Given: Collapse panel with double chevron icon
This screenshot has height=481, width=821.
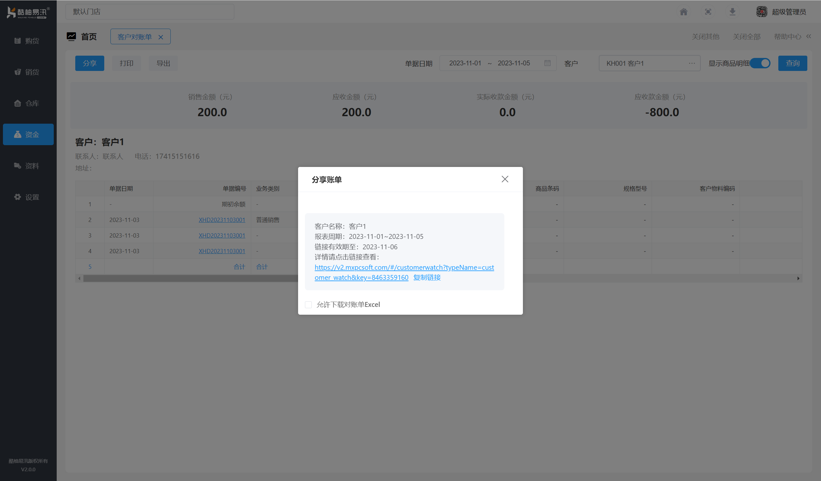Looking at the screenshot, I should [809, 36].
